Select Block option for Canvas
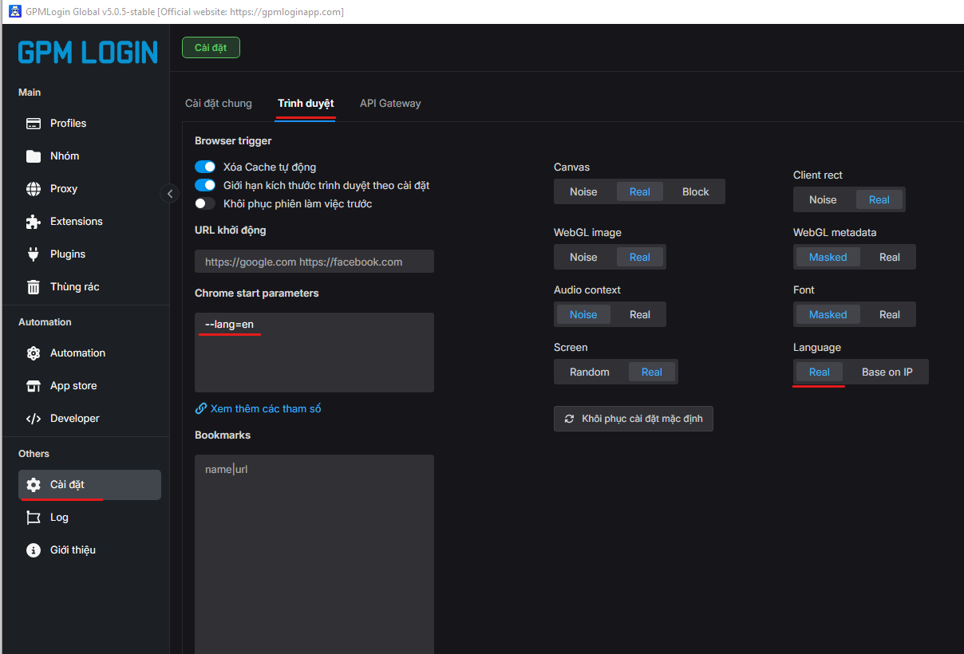964x654 pixels. pyautogui.click(x=695, y=191)
